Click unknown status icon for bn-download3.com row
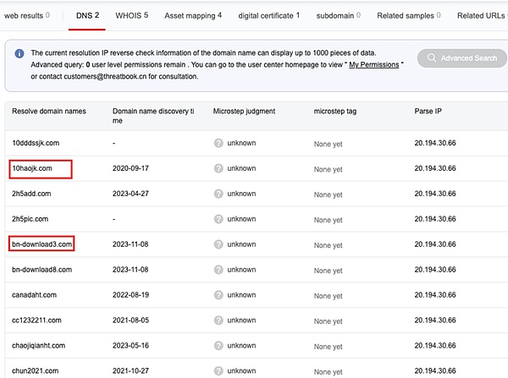The width and height of the screenshot is (508, 378). 218,244
